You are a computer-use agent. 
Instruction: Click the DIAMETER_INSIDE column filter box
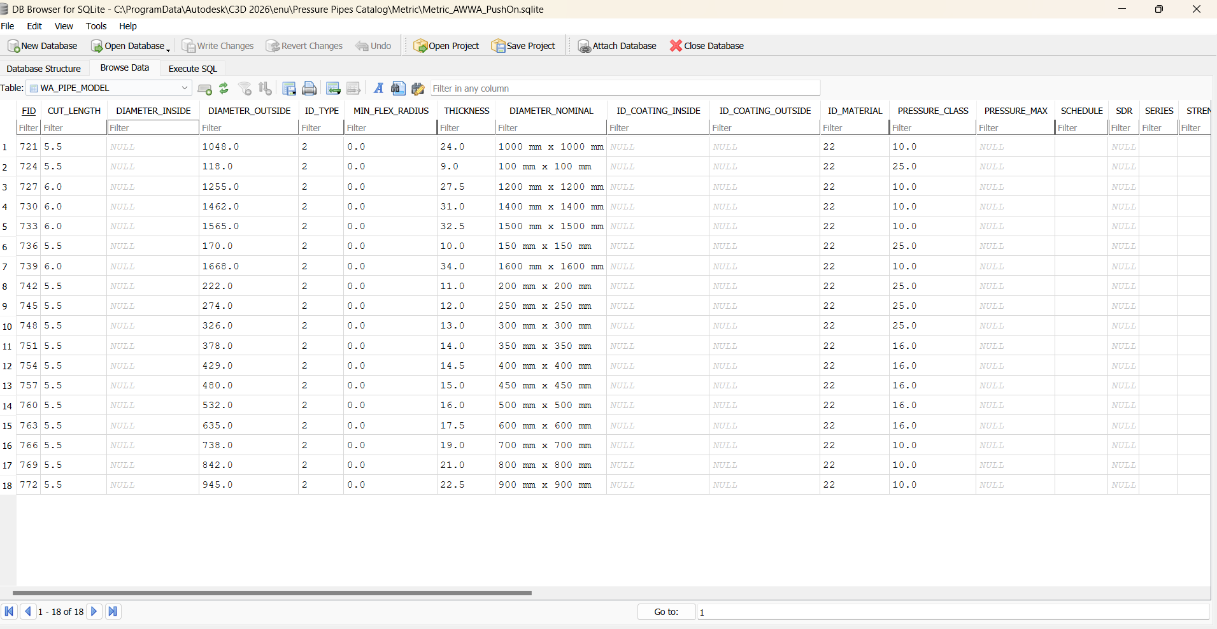click(153, 128)
